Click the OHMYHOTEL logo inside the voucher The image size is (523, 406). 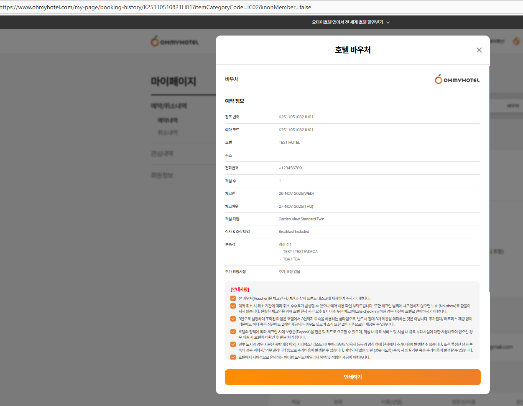(457, 79)
